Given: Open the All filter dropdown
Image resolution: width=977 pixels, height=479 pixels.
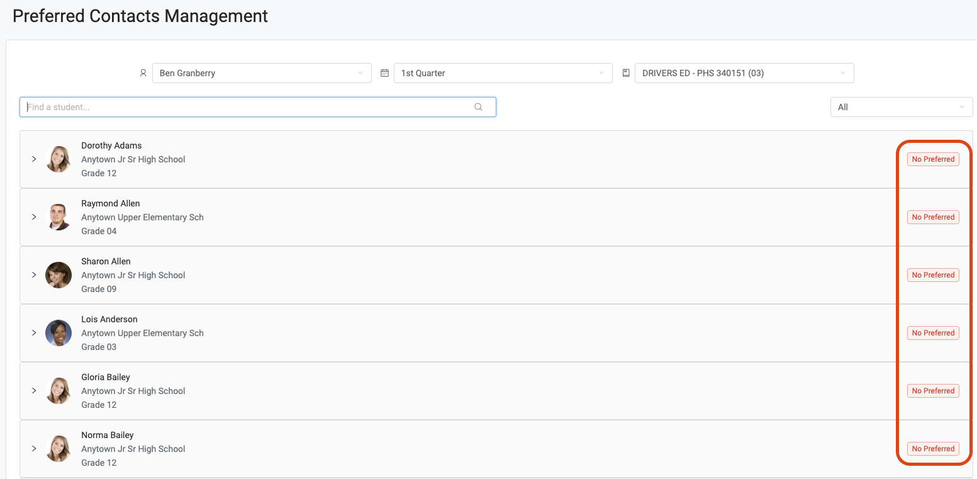Looking at the screenshot, I should click(x=901, y=106).
